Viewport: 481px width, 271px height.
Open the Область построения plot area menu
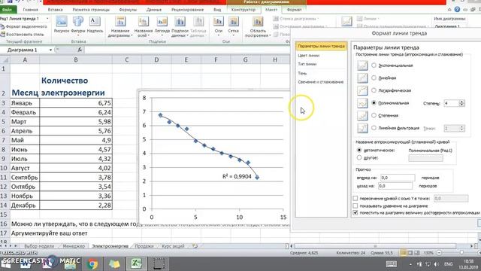click(x=258, y=27)
